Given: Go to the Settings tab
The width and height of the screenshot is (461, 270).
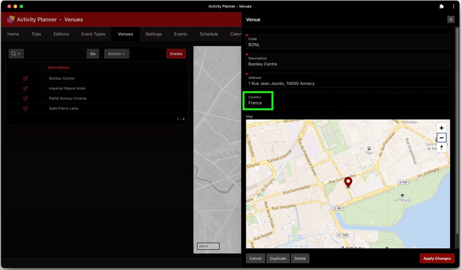Looking at the screenshot, I should pos(154,34).
